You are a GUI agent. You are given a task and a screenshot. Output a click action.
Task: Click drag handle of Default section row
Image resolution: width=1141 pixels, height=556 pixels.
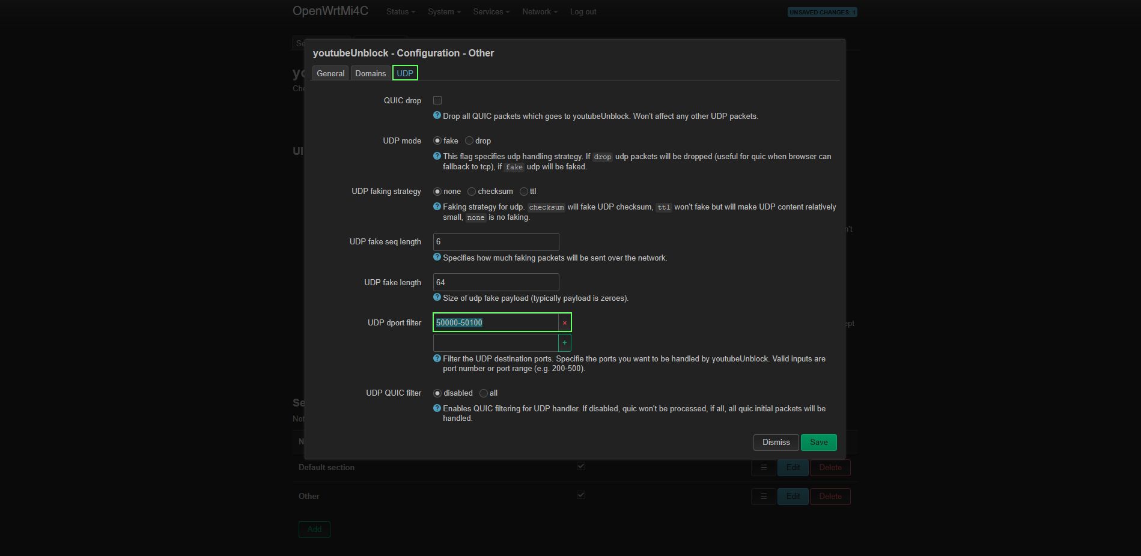click(764, 468)
